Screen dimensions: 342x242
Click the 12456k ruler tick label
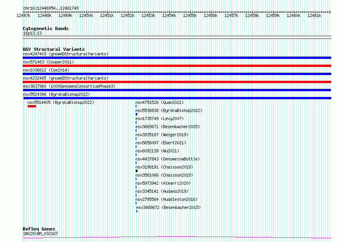point(211,15)
